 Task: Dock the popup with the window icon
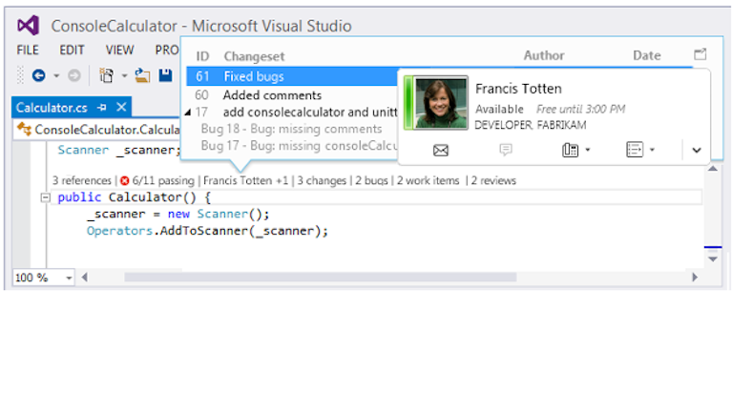pyautogui.click(x=701, y=54)
